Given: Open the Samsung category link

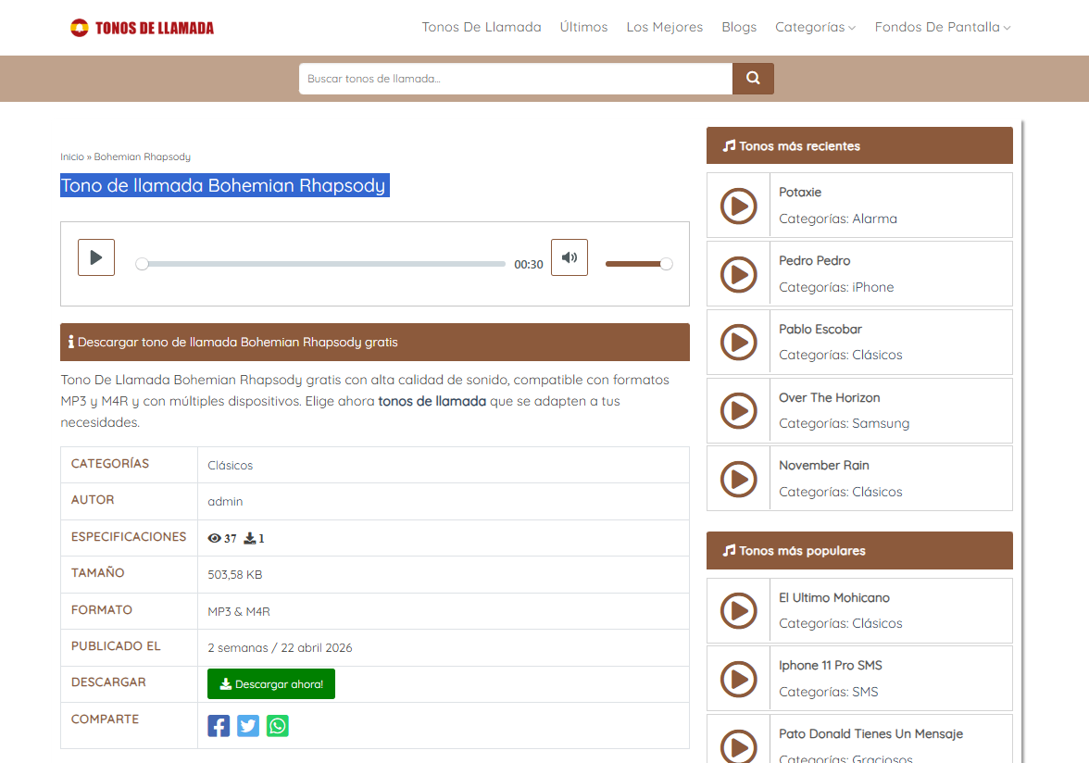Looking at the screenshot, I should (x=881, y=423).
